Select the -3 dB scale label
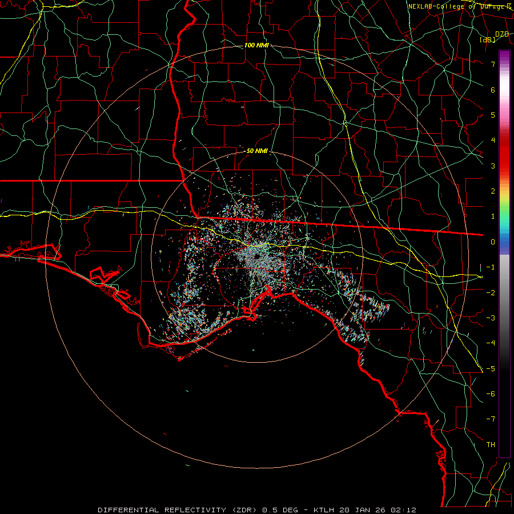This screenshot has height=514, width=514. (491, 318)
